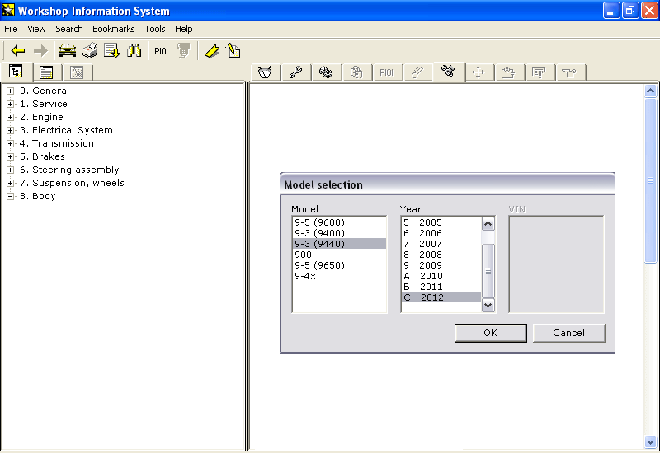660x453 pixels.
Task: Open the Tools menu
Action: coord(155,29)
